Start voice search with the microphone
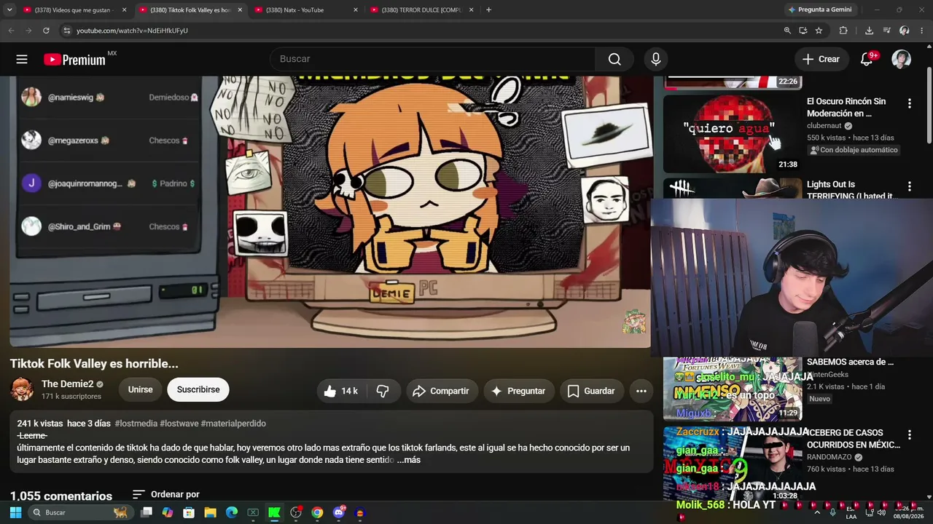The height and width of the screenshot is (524, 933). tap(656, 59)
